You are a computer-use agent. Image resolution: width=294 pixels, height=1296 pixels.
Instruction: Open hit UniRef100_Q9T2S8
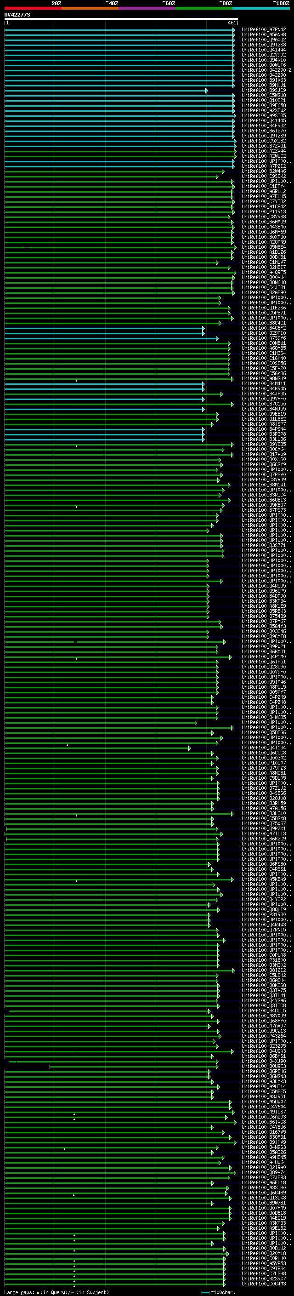point(263,45)
